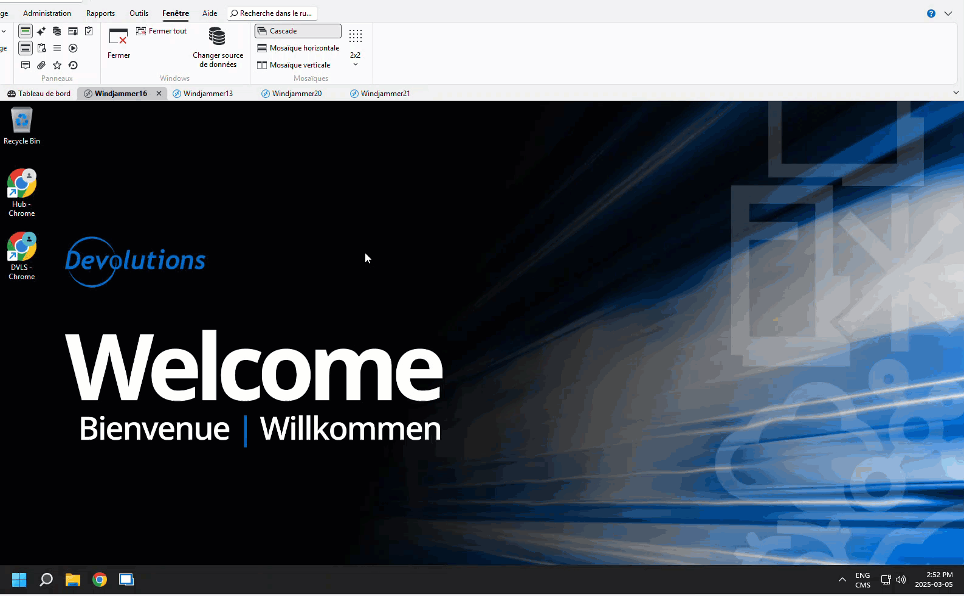Expand the tab list chevron at far right
The width and height of the screenshot is (964, 596).
coord(955,93)
